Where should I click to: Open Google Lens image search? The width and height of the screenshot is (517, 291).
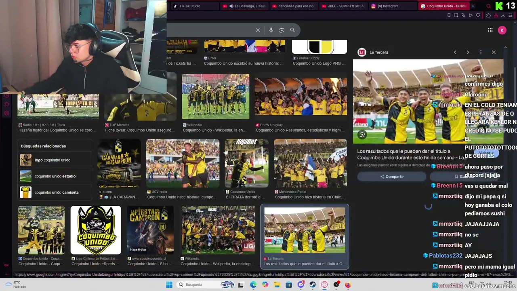(x=282, y=30)
